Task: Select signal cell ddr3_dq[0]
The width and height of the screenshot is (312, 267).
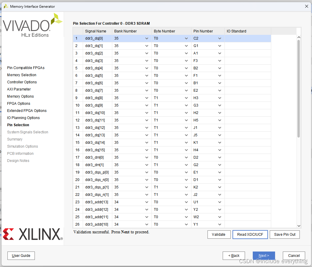Action: pyautogui.click(x=97, y=38)
